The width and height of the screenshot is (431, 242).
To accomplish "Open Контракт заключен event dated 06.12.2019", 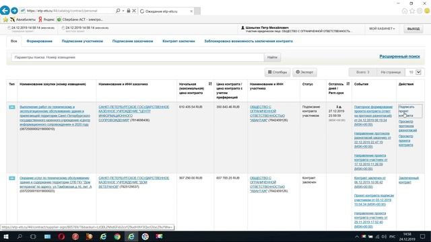I will [x=370, y=182].
